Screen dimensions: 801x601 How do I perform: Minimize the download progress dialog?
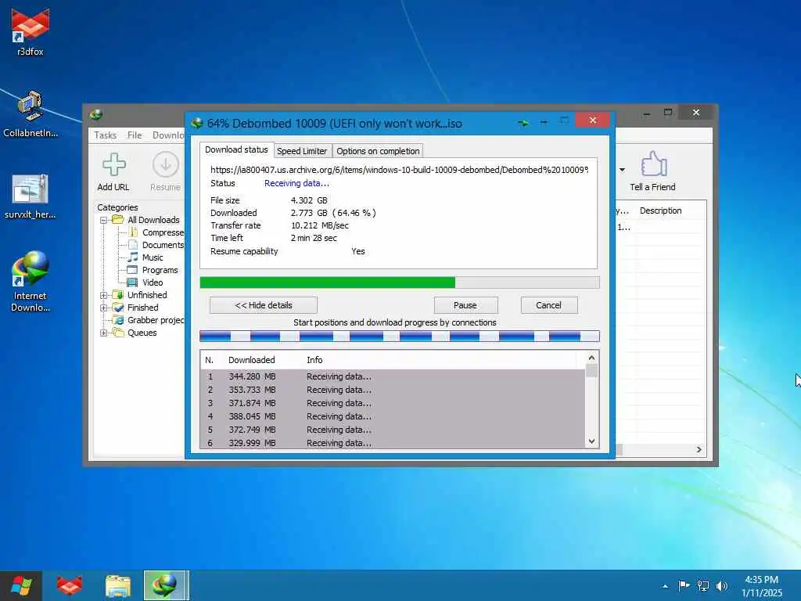coord(544,121)
